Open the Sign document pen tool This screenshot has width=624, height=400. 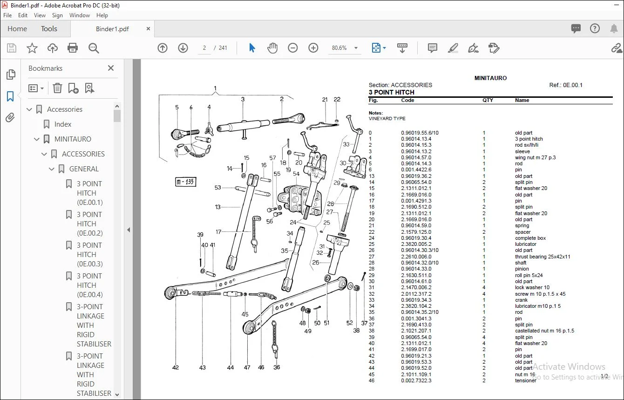pyautogui.click(x=473, y=48)
